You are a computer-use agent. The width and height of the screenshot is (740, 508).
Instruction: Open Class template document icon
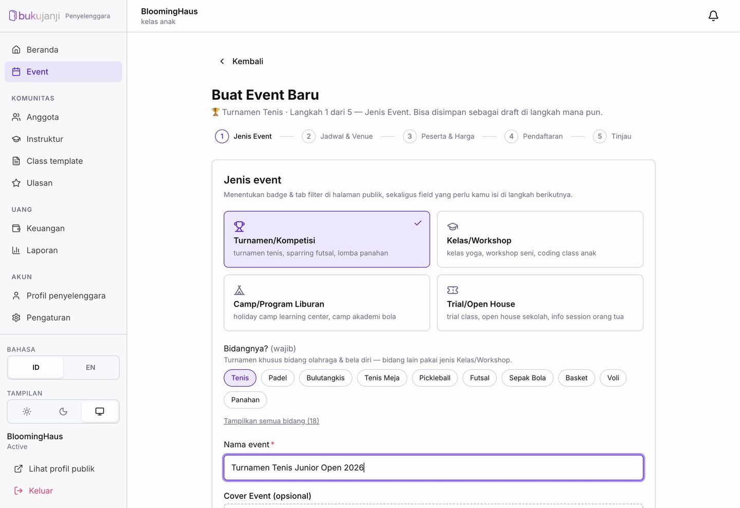[x=16, y=161]
